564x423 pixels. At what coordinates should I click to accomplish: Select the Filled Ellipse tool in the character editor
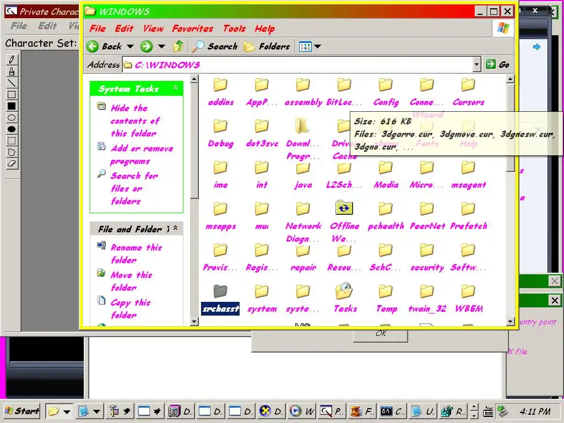pyautogui.click(x=12, y=129)
